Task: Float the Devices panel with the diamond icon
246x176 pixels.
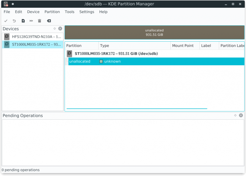Action: 54,28
